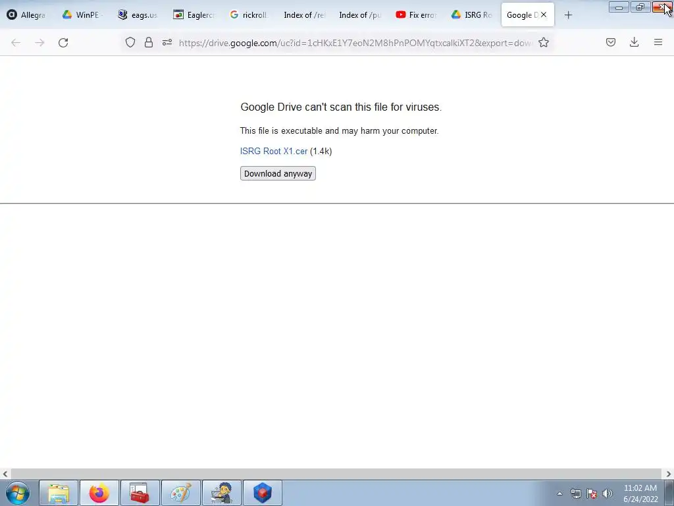Open the blue cube taskbar app
The width and height of the screenshot is (674, 506).
pos(263,493)
